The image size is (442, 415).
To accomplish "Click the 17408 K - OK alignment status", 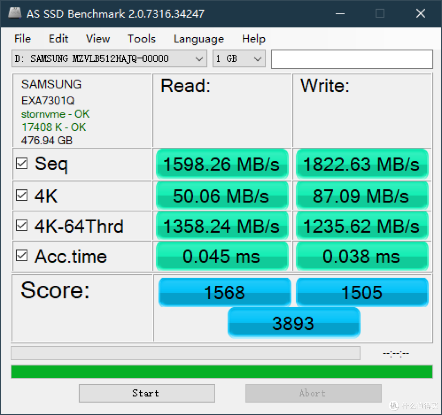I will [54, 127].
